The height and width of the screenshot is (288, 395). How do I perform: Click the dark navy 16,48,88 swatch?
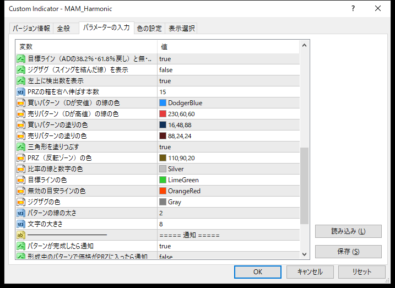pos(163,125)
